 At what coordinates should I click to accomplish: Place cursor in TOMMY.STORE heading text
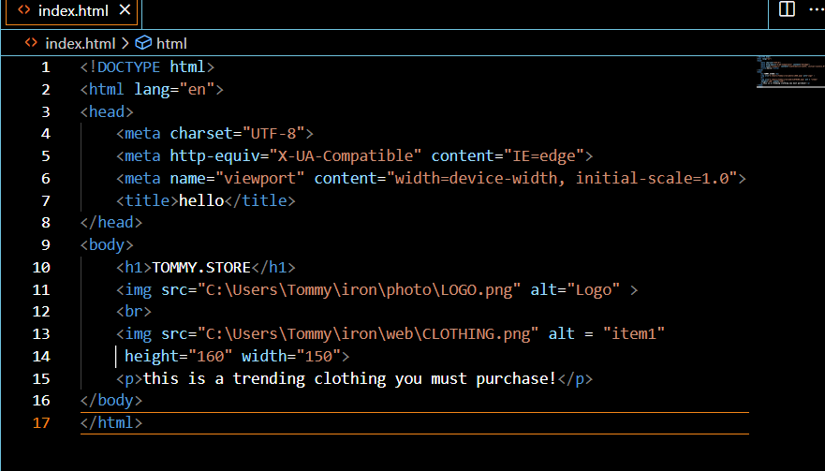[201, 268]
